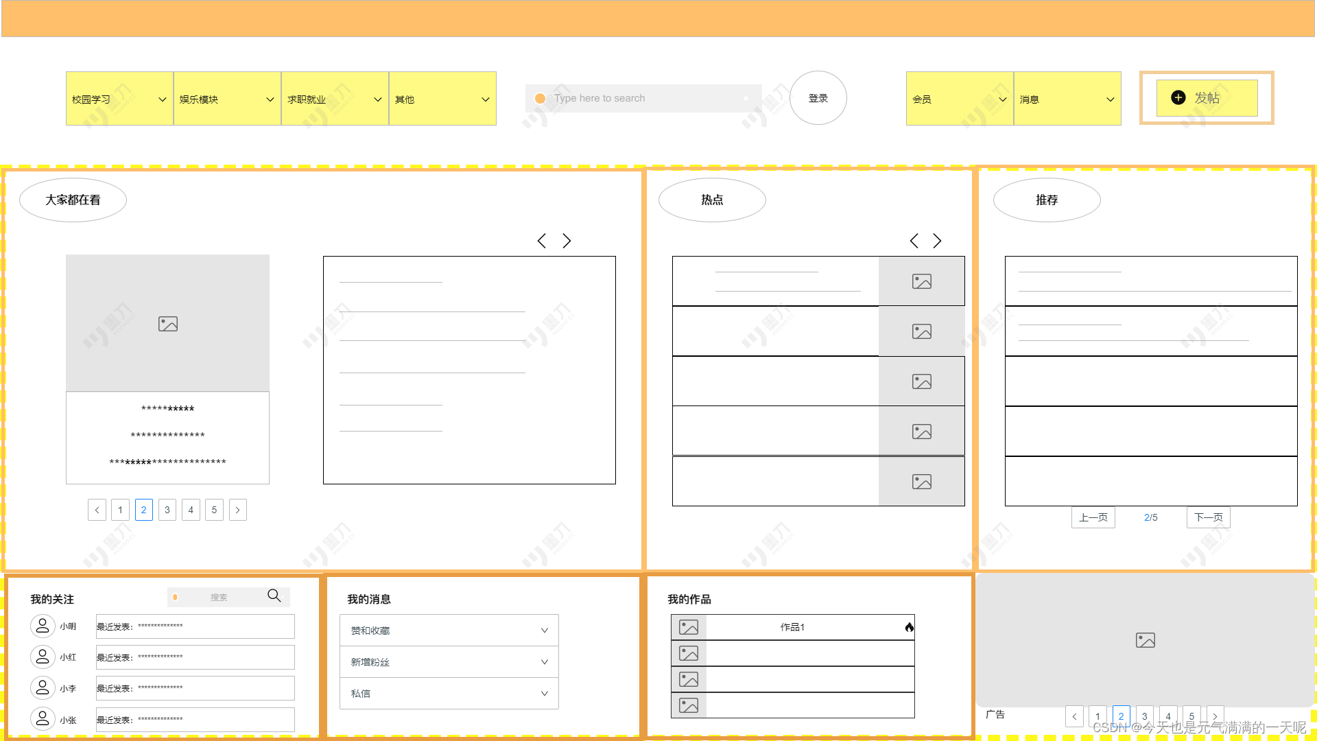
Task: Click the status indicator dot near search bar
Action: pos(541,97)
